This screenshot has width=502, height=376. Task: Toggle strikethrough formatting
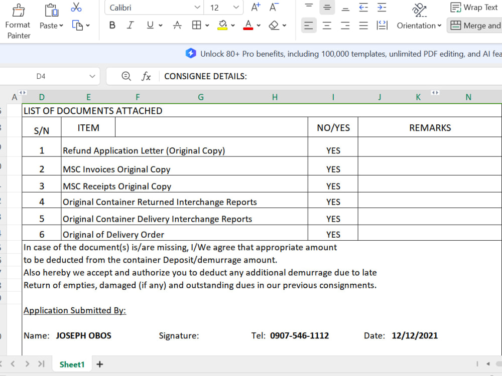pos(177,25)
